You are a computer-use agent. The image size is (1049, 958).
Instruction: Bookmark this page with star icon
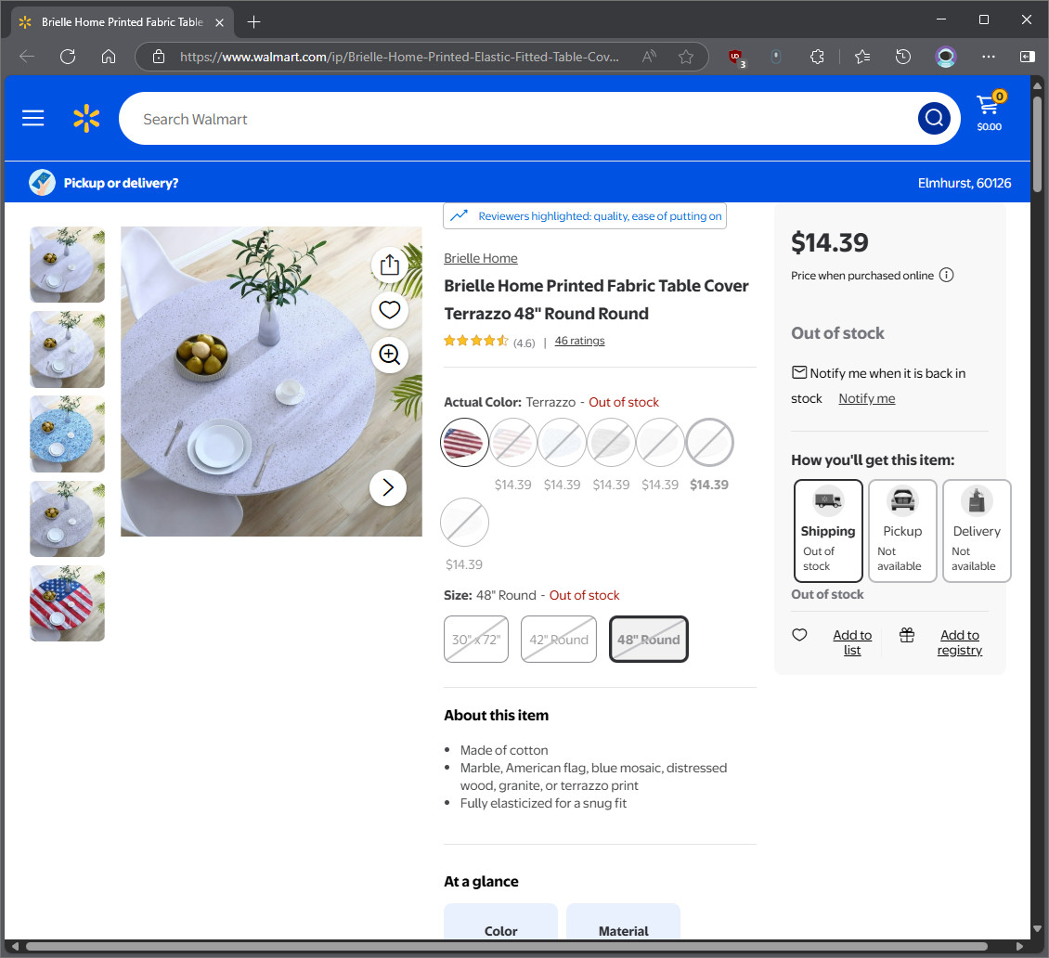686,57
